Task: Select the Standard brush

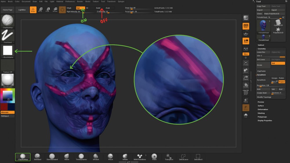Action: tap(37, 157)
